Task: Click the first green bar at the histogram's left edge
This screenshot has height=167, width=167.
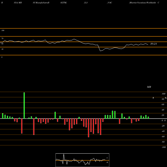Action: click(3, 116)
